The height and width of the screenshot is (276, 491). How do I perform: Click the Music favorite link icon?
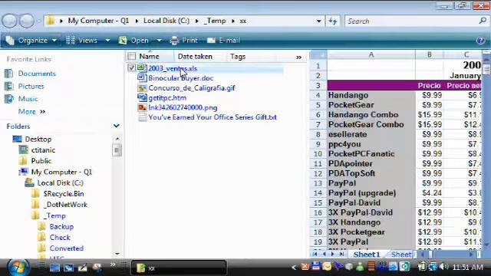coord(8,99)
